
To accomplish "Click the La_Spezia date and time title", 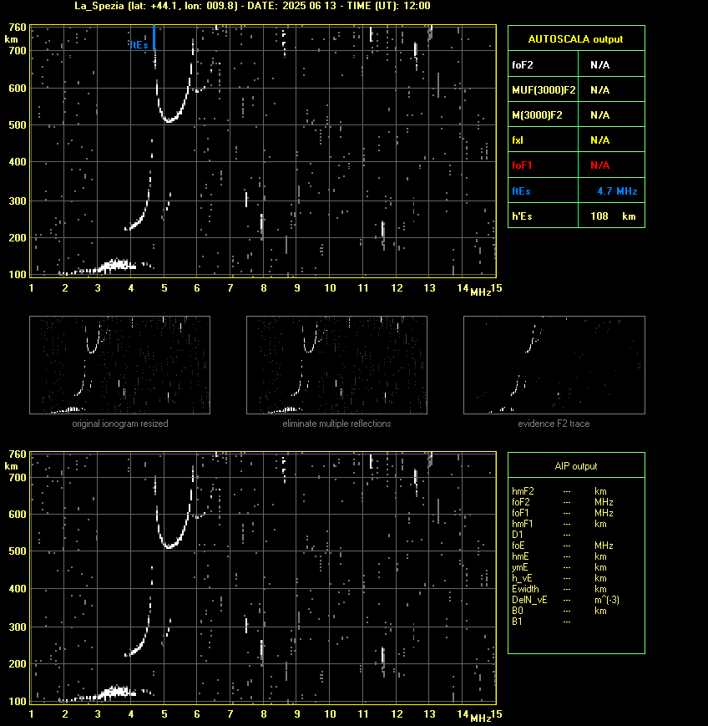I will click(252, 6).
